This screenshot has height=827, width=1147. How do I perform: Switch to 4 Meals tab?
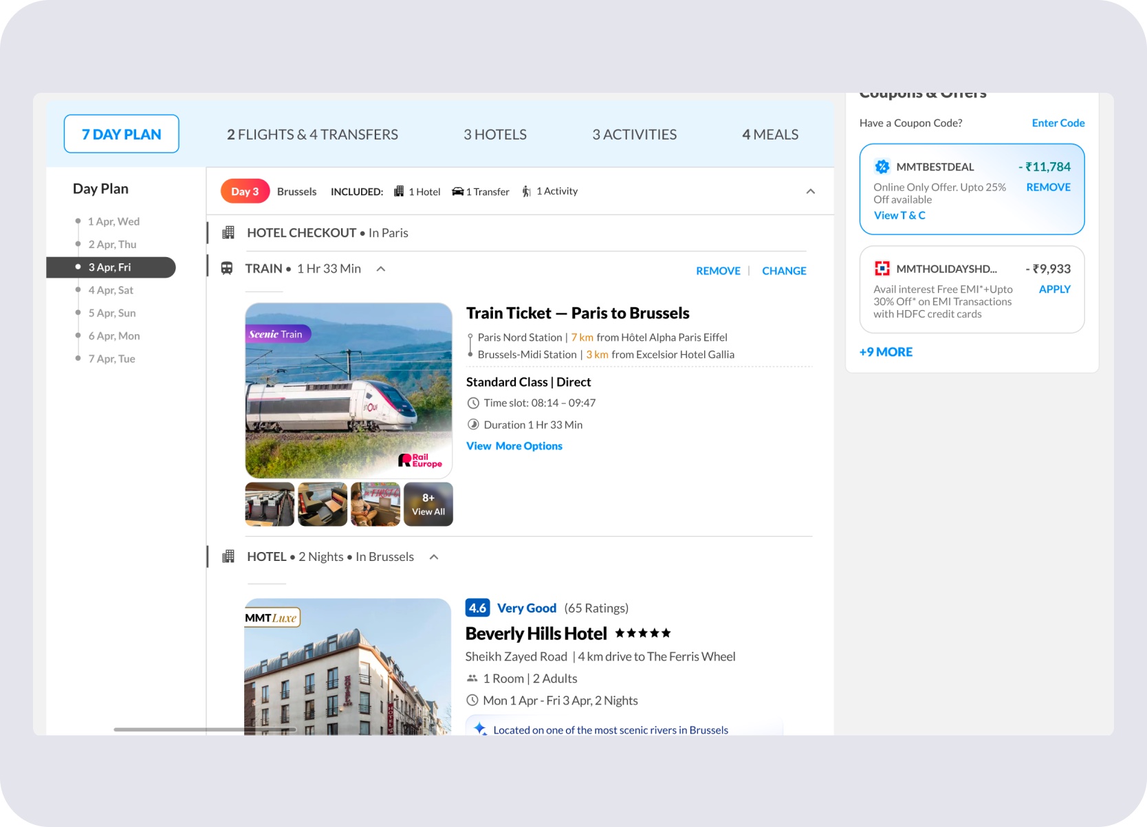770,135
